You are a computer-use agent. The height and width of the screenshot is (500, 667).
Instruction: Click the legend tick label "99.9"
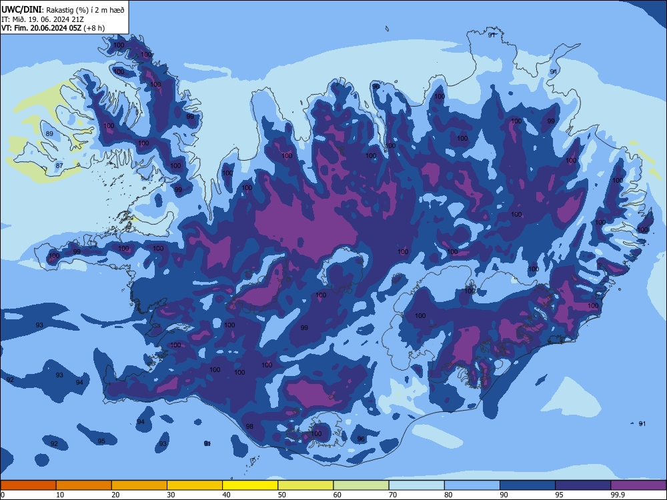618,495
